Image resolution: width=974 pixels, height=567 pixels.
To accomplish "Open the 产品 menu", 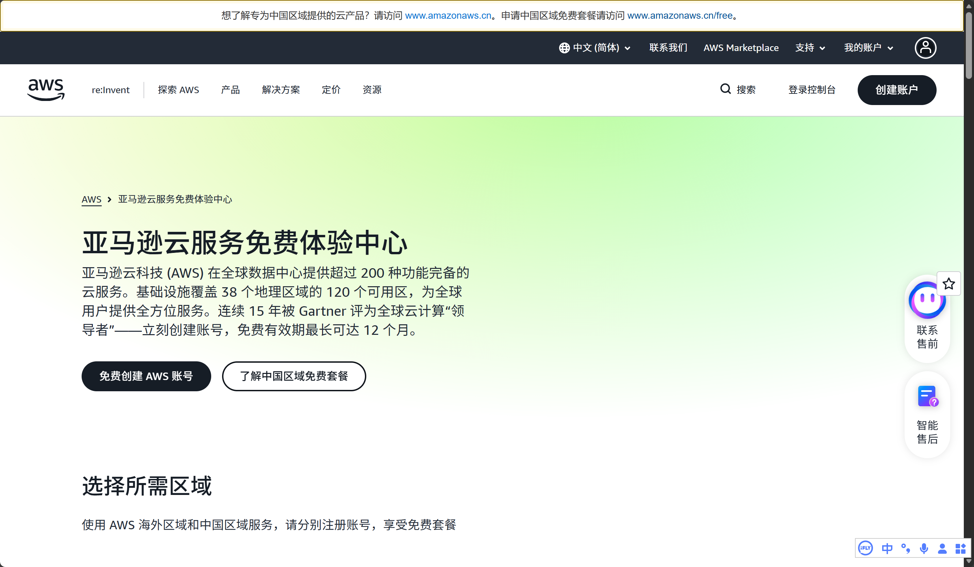I will click(x=230, y=90).
